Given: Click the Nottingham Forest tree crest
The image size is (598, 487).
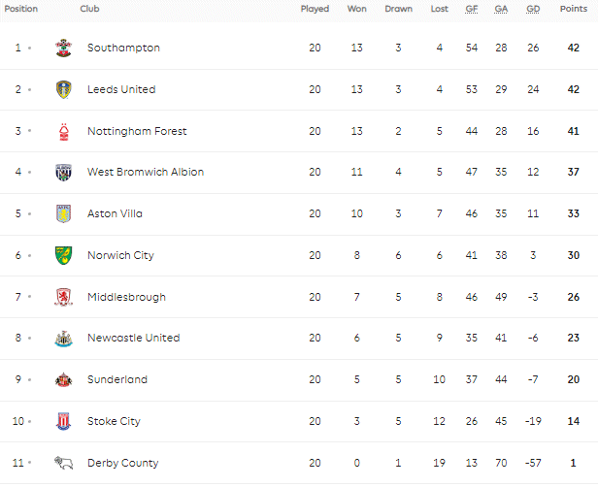Looking at the screenshot, I should pos(64,132).
